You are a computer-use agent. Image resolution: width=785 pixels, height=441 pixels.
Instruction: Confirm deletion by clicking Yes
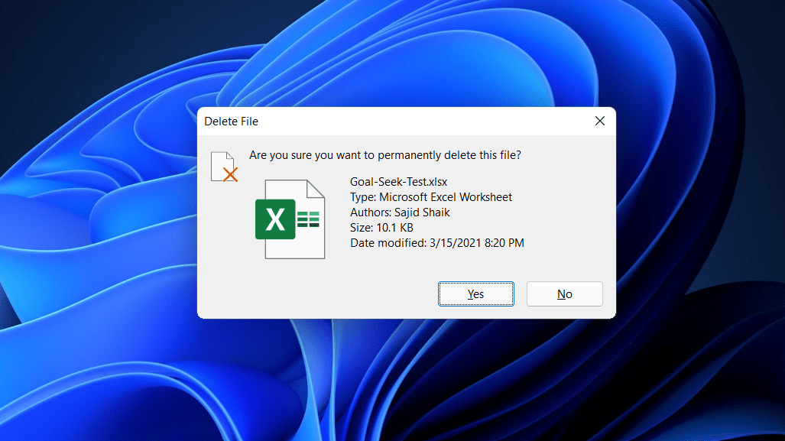coord(475,293)
